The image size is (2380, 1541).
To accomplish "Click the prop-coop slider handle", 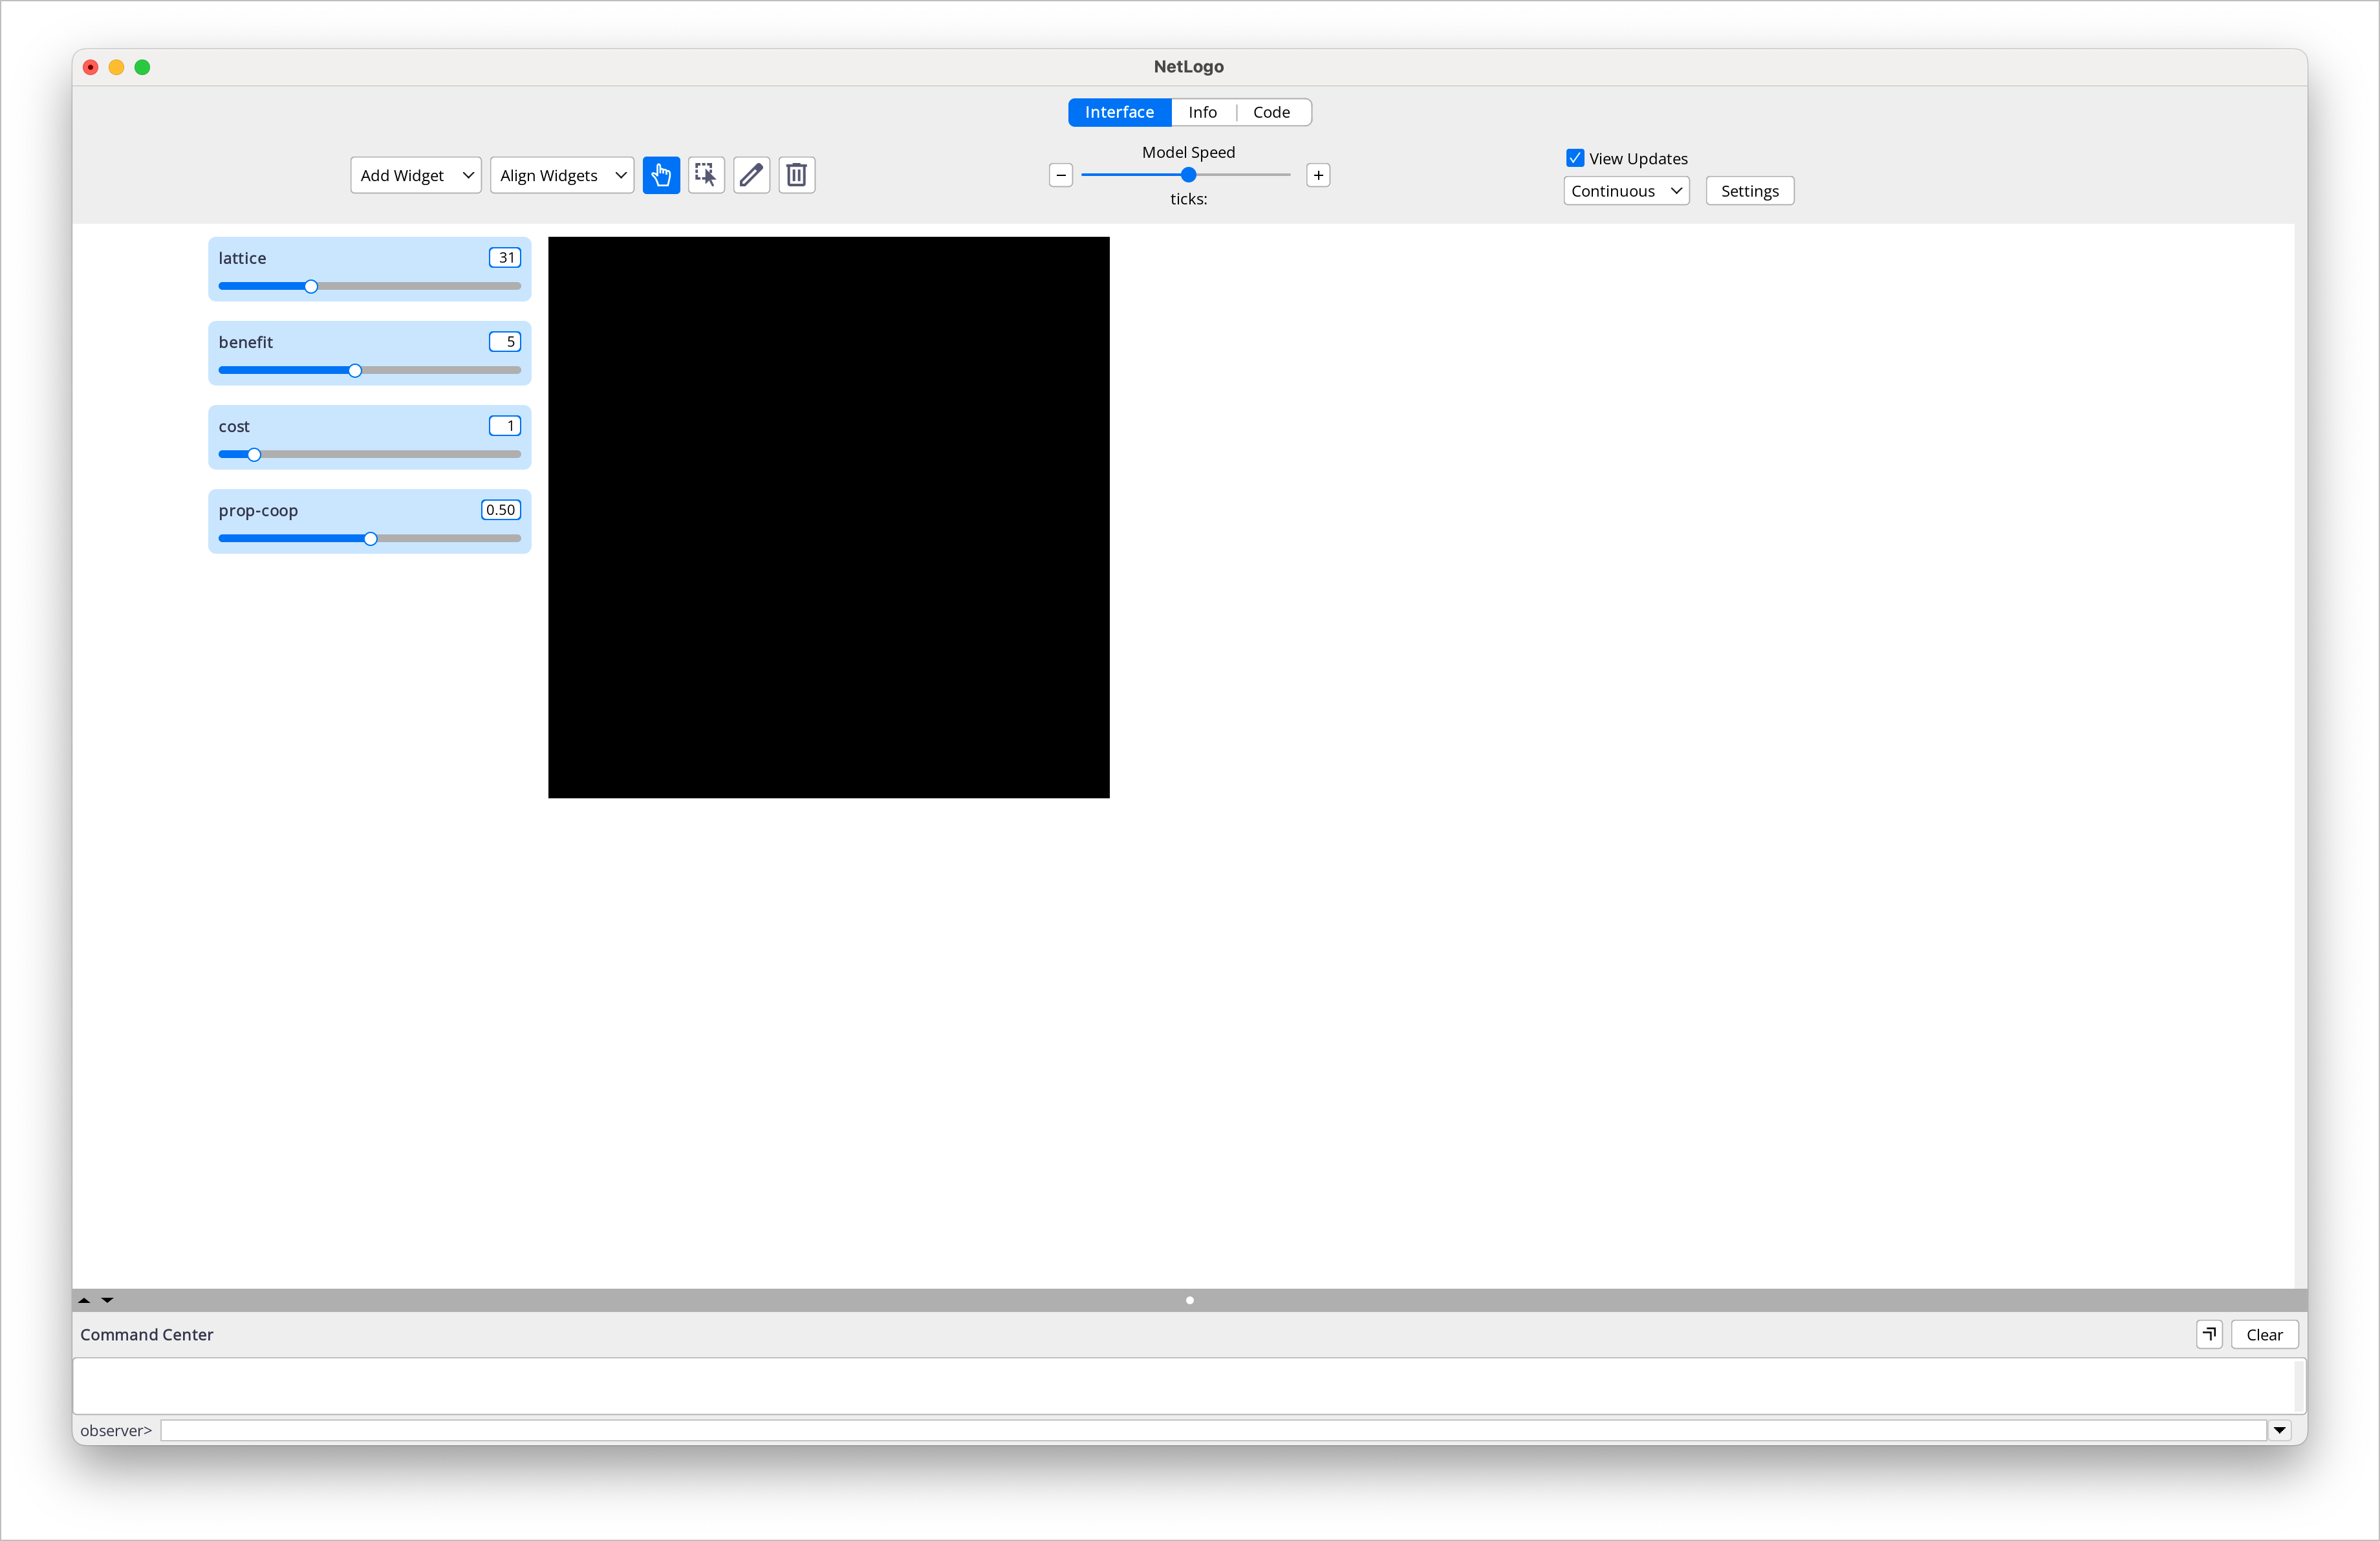I will pyautogui.click(x=371, y=539).
